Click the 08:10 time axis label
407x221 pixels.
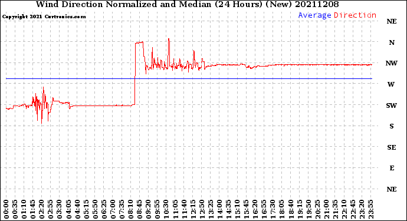click(130, 209)
